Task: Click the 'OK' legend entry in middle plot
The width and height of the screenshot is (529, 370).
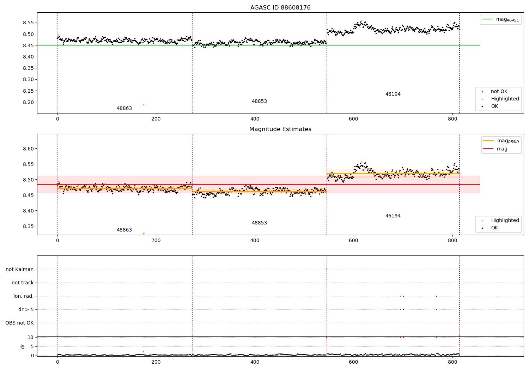Action: pyautogui.click(x=490, y=228)
